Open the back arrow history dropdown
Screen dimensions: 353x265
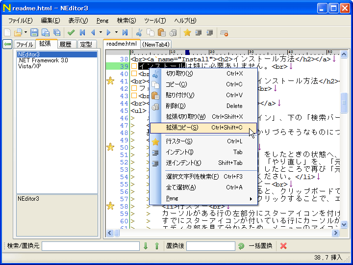[x=101, y=33]
